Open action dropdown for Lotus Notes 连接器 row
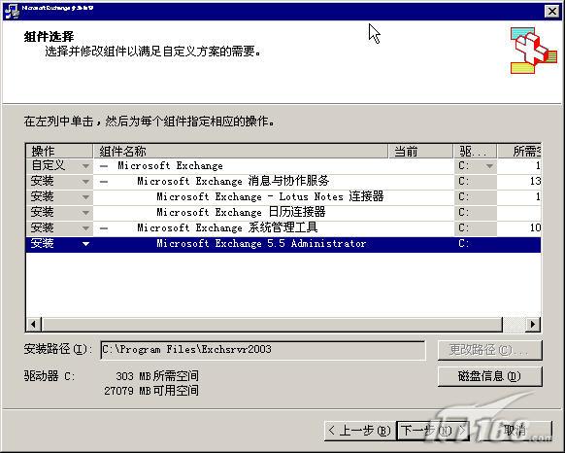 pos(85,197)
